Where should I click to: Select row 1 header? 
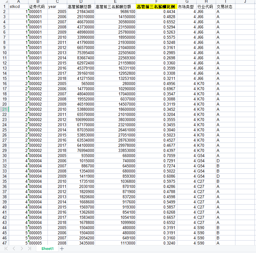(x=5, y=7)
